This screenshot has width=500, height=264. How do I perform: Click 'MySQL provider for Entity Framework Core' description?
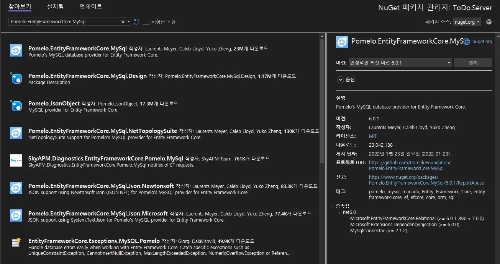73,110
